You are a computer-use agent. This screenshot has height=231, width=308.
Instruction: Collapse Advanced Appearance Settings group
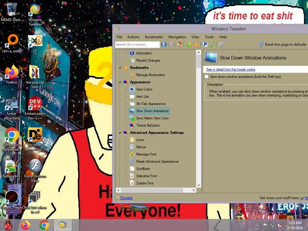pos(120,133)
